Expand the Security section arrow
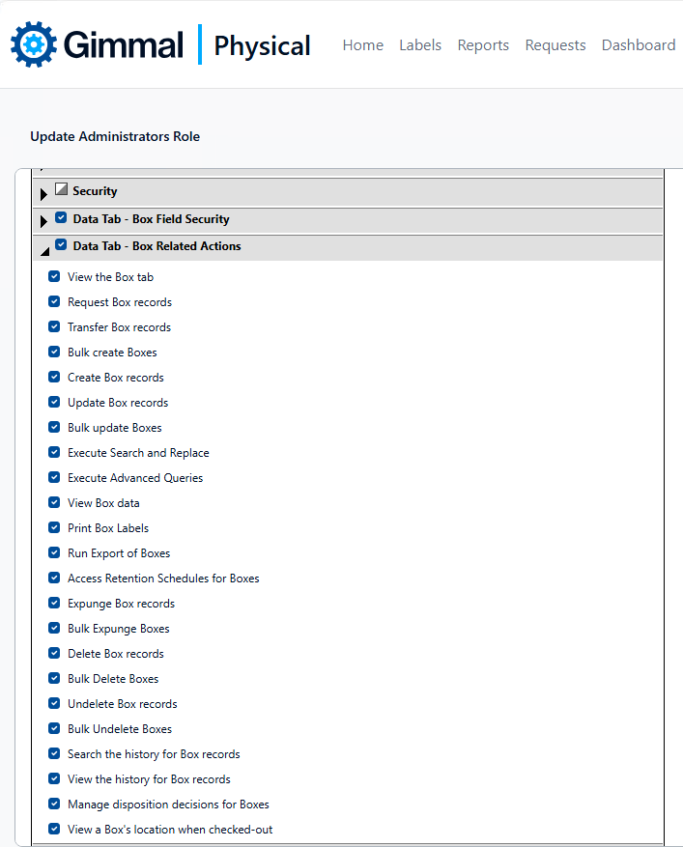The image size is (683, 847). tap(43, 194)
